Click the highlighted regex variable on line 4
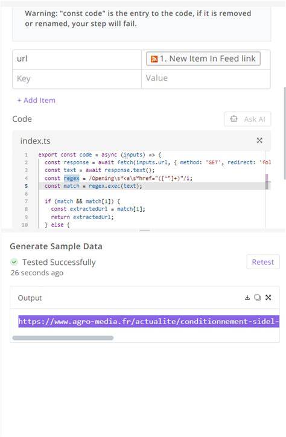The image size is (286, 437). point(72,178)
